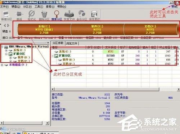Open the 帮助(H) menu

coord(62,6)
